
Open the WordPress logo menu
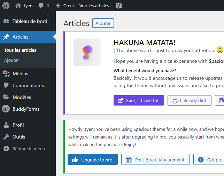(x=6, y=6)
